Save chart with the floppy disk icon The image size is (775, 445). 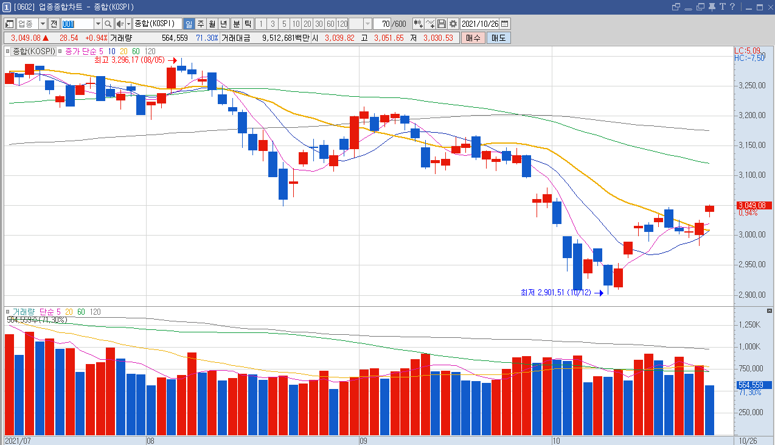coord(442,24)
